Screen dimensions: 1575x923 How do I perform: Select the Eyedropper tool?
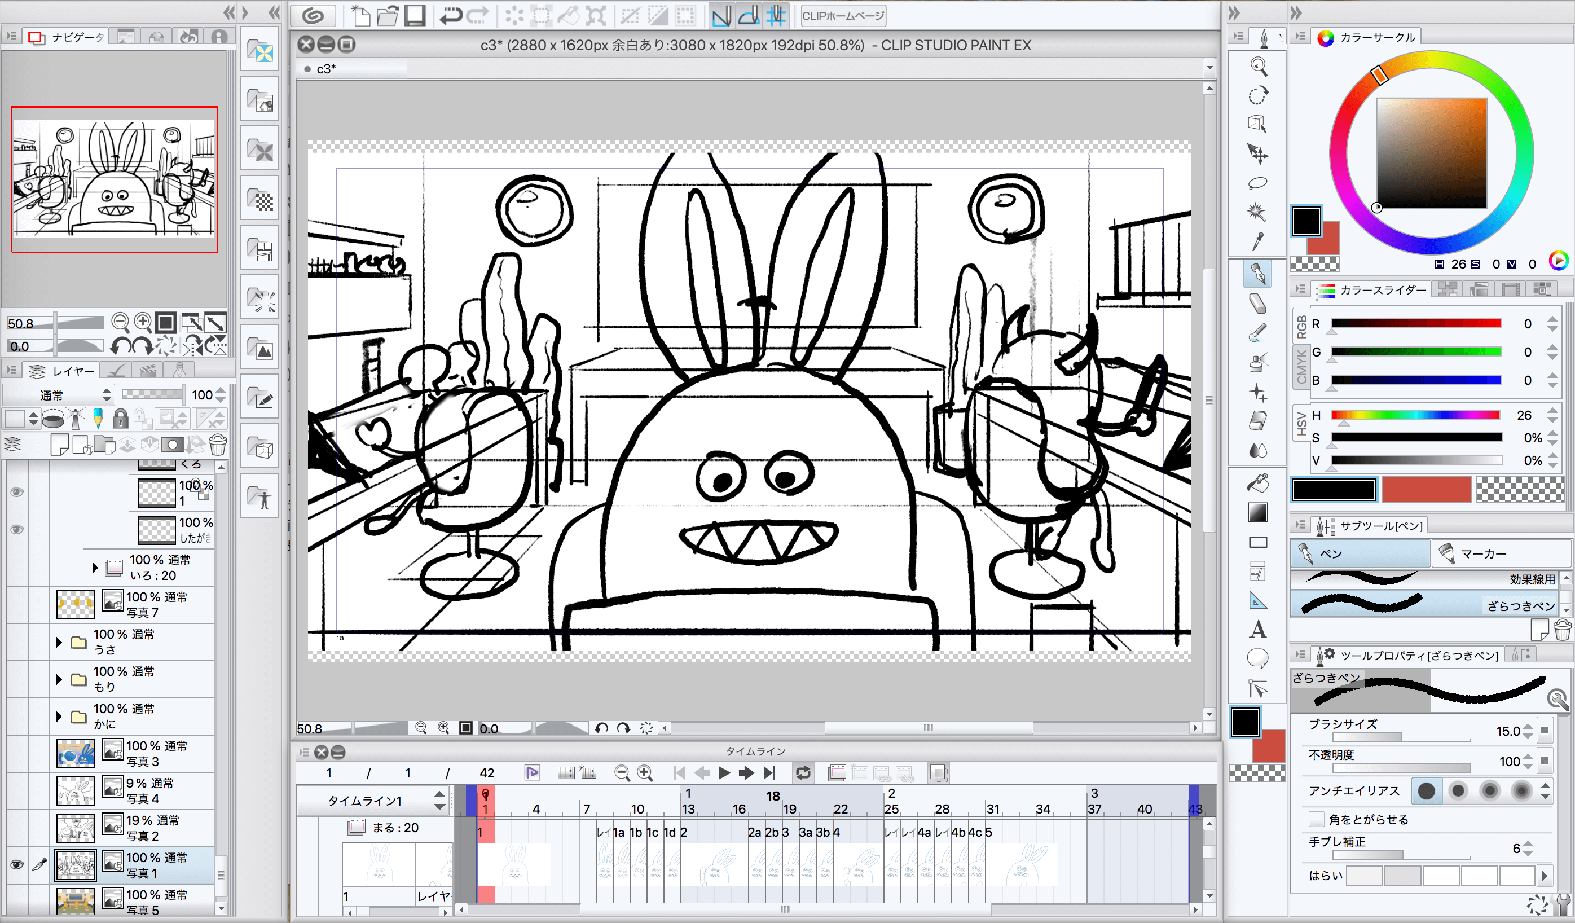(1258, 242)
